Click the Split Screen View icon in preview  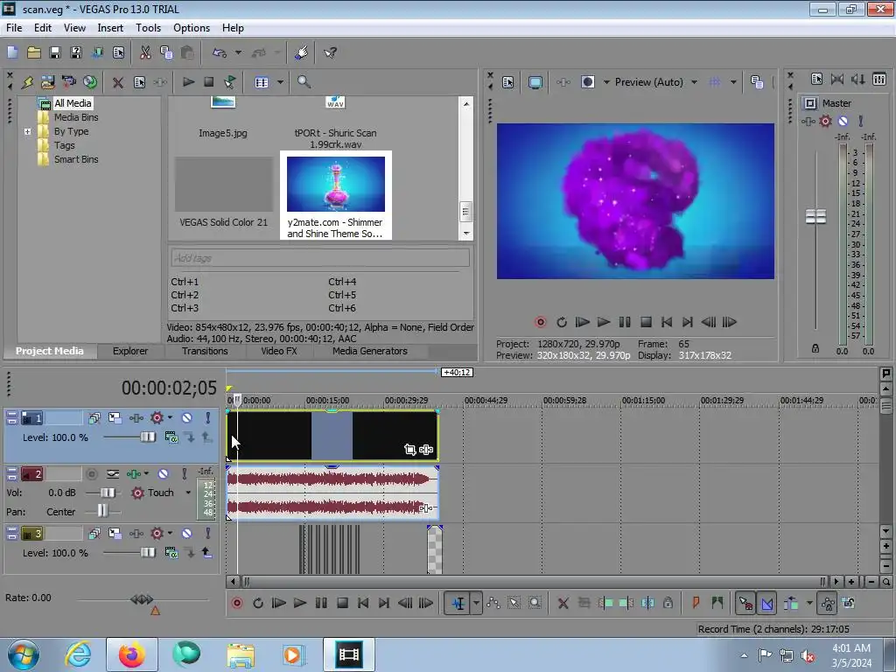click(587, 82)
